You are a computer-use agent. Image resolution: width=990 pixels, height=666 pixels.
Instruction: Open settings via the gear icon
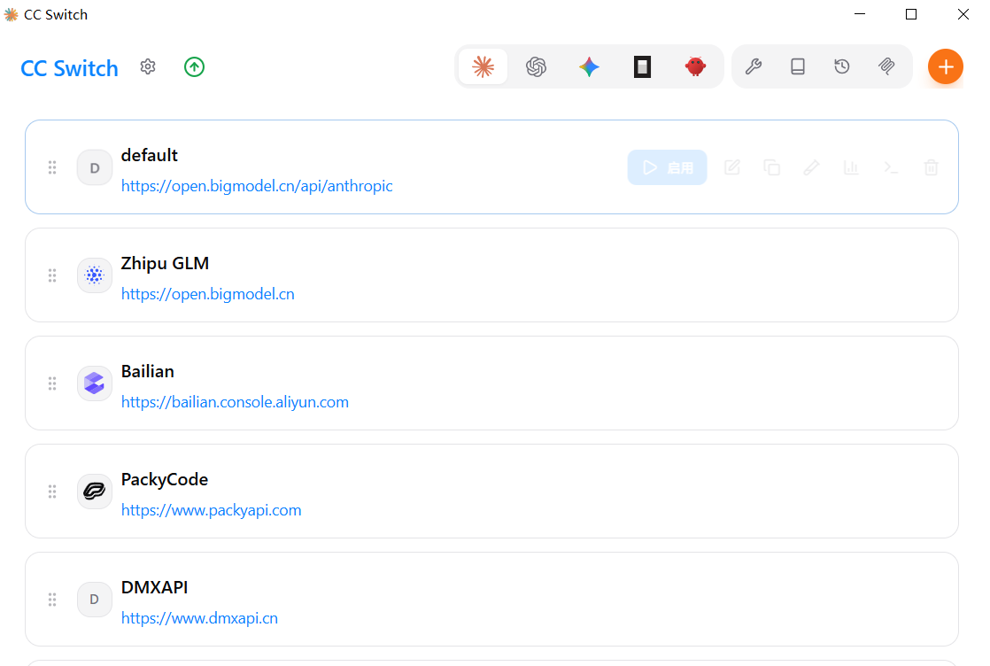[x=148, y=67]
